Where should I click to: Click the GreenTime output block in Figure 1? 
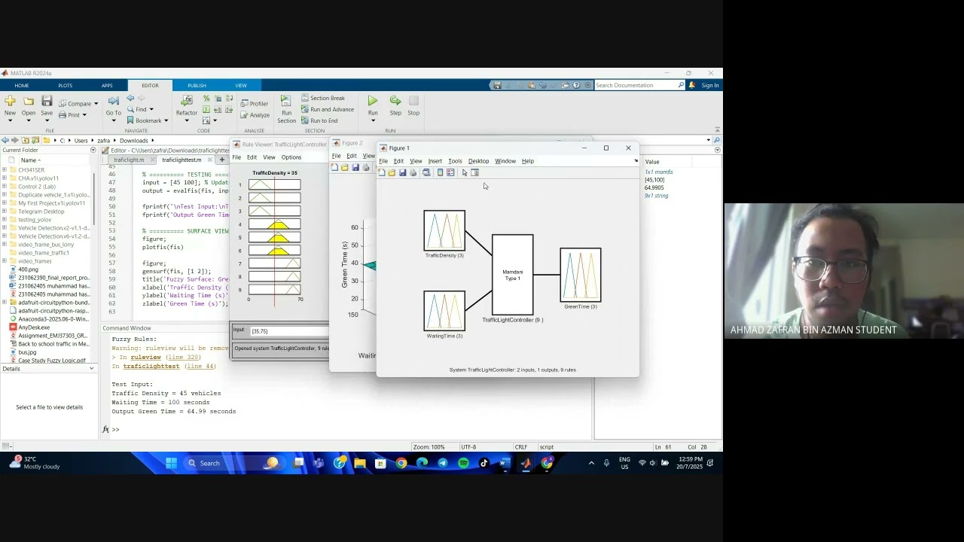tap(581, 275)
